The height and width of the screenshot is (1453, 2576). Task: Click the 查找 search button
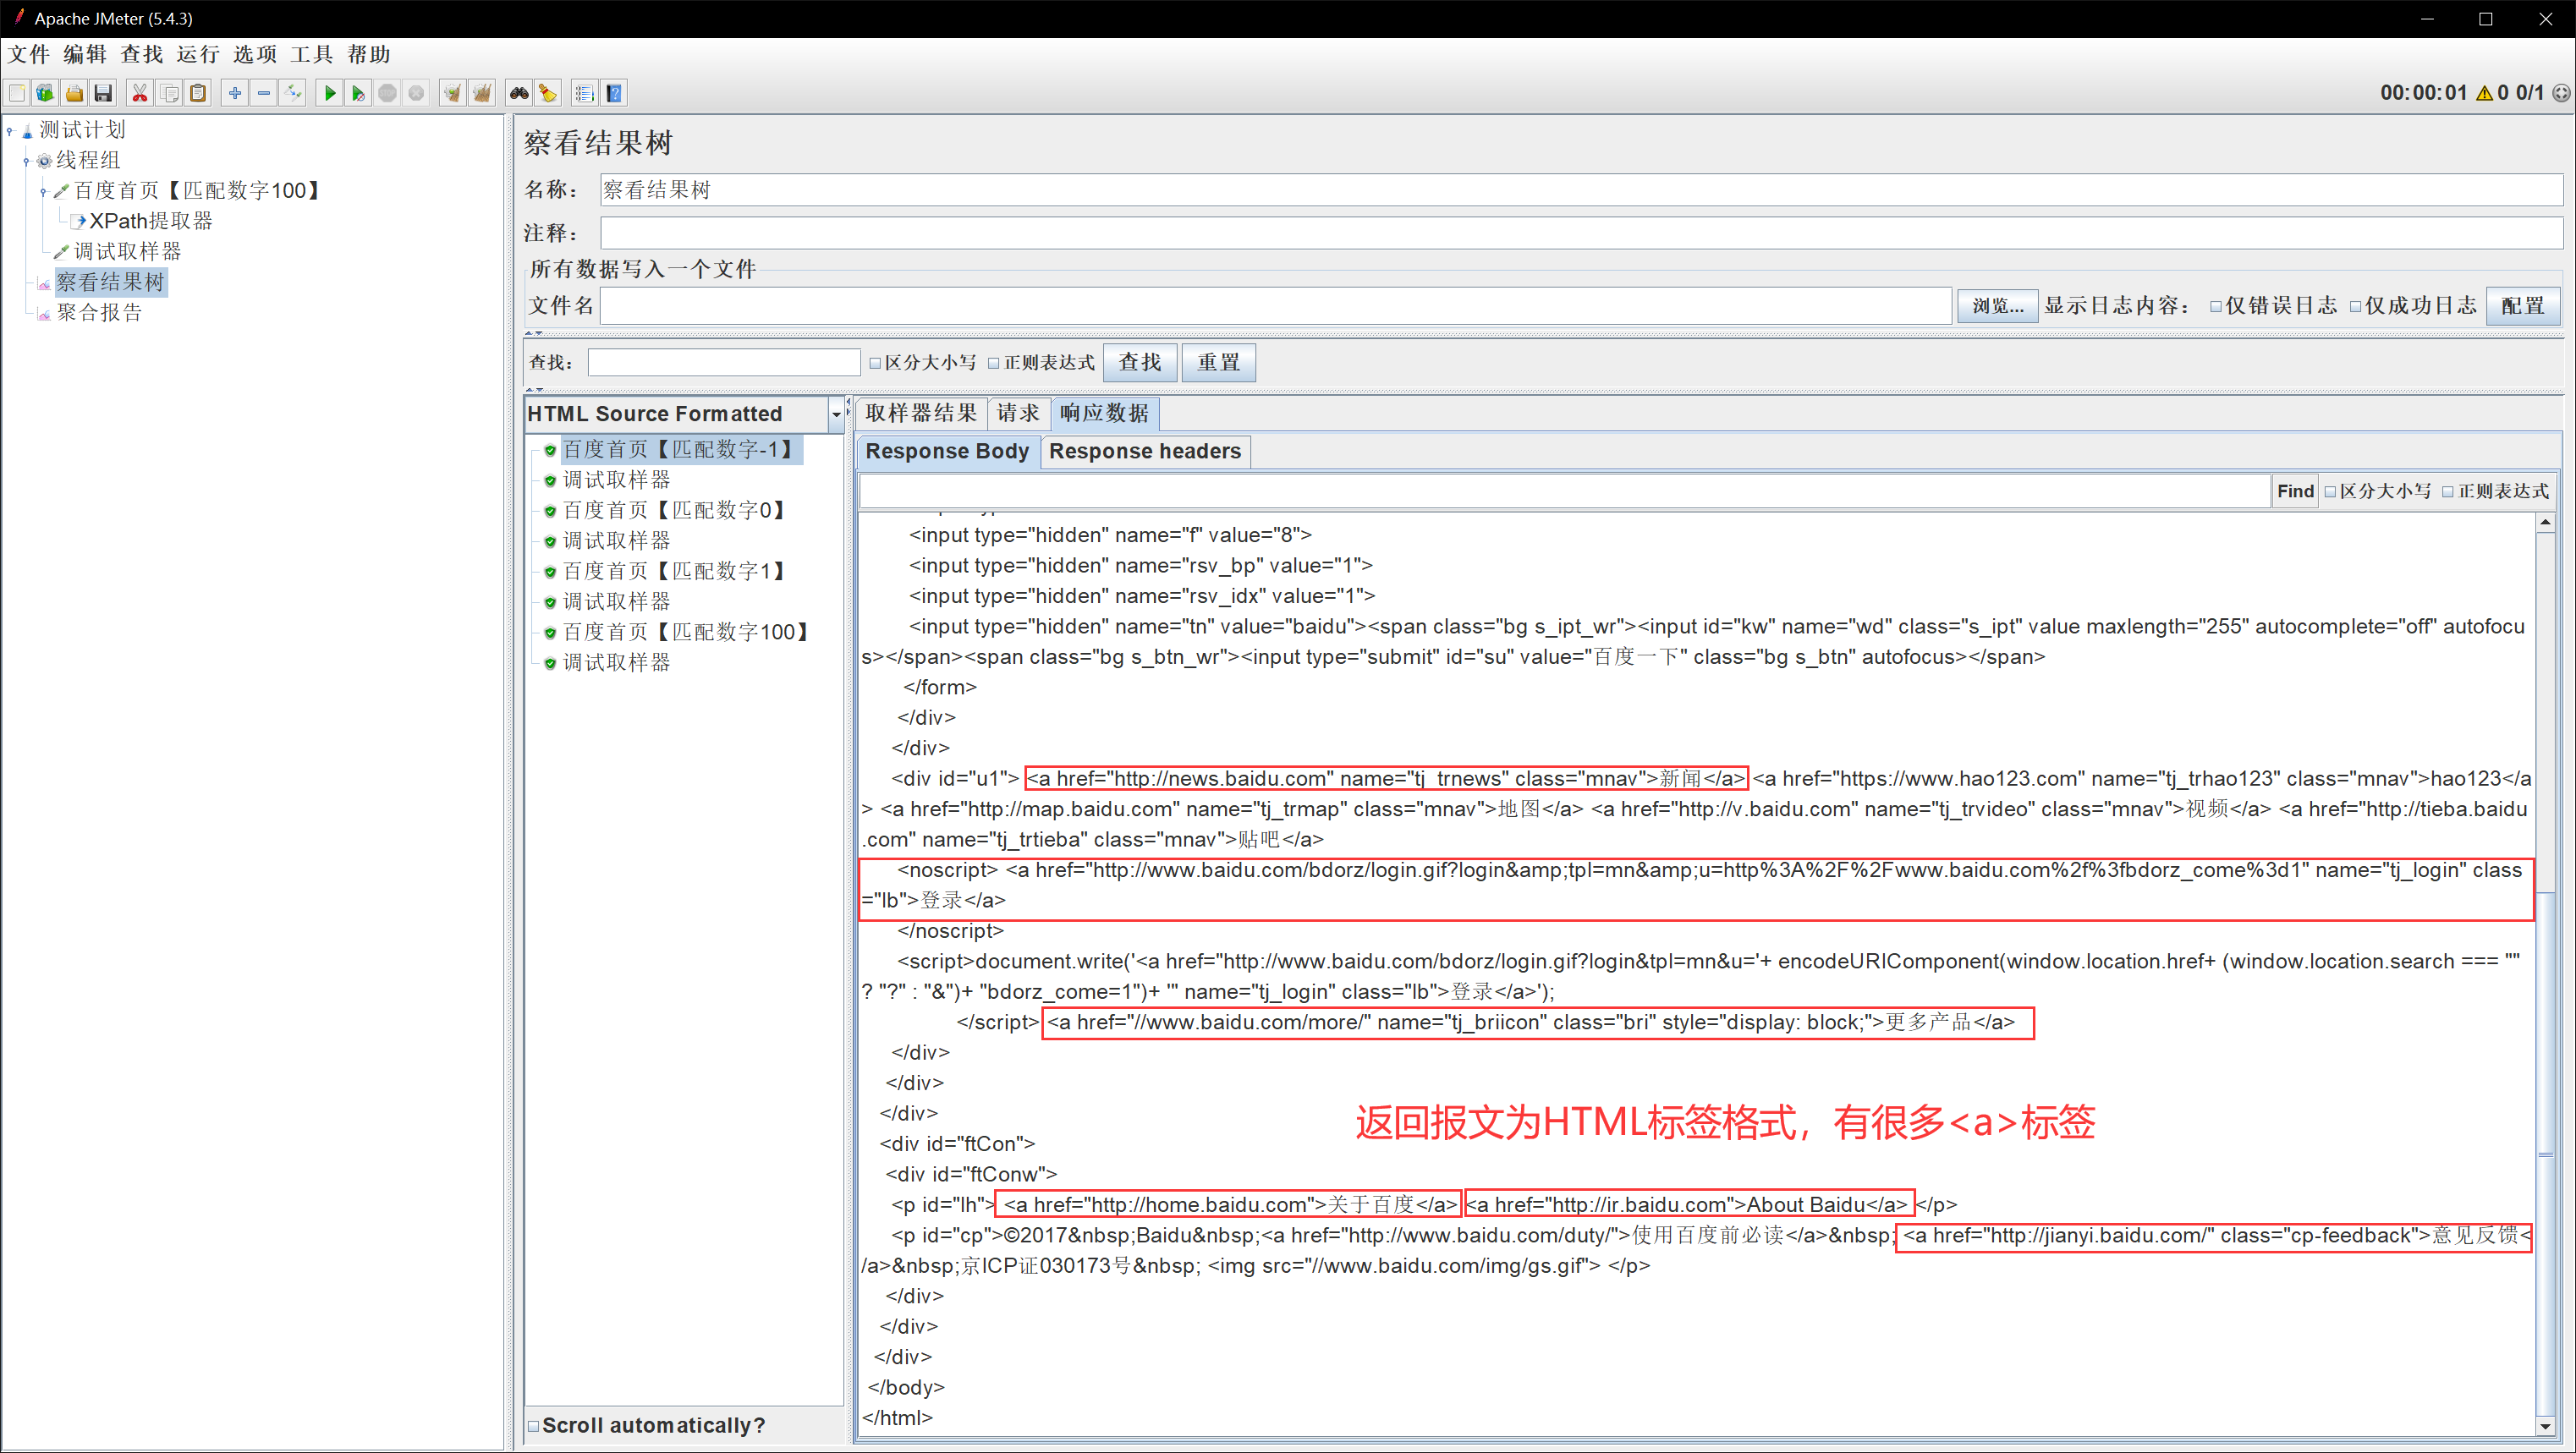pos(1139,362)
